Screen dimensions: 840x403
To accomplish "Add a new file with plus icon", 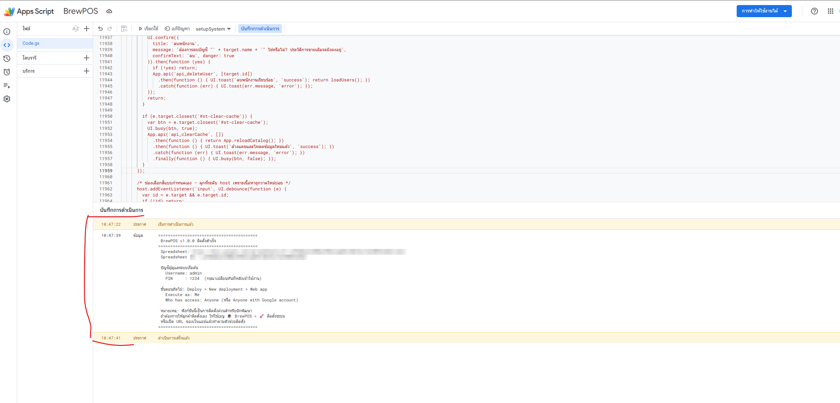I will [x=86, y=29].
